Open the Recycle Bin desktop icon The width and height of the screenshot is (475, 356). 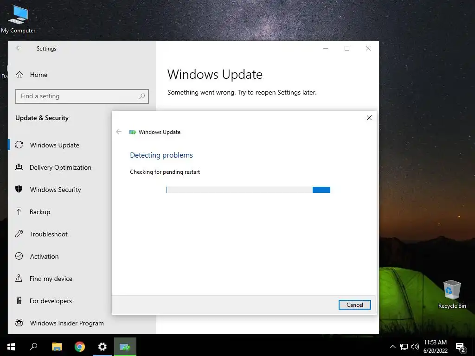pos(452,294)
